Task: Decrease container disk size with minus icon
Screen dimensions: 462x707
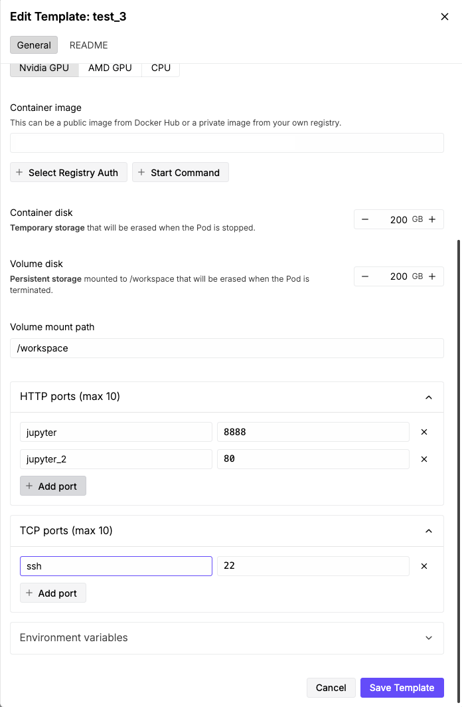Action: pyautogui.click(x=365, y=219)
